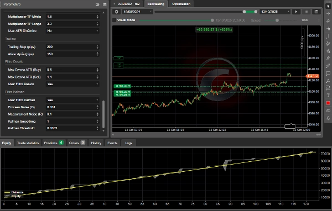This screenshot has height=211, width=332.
Task: Open the History tab
Action: pos(96,143)
